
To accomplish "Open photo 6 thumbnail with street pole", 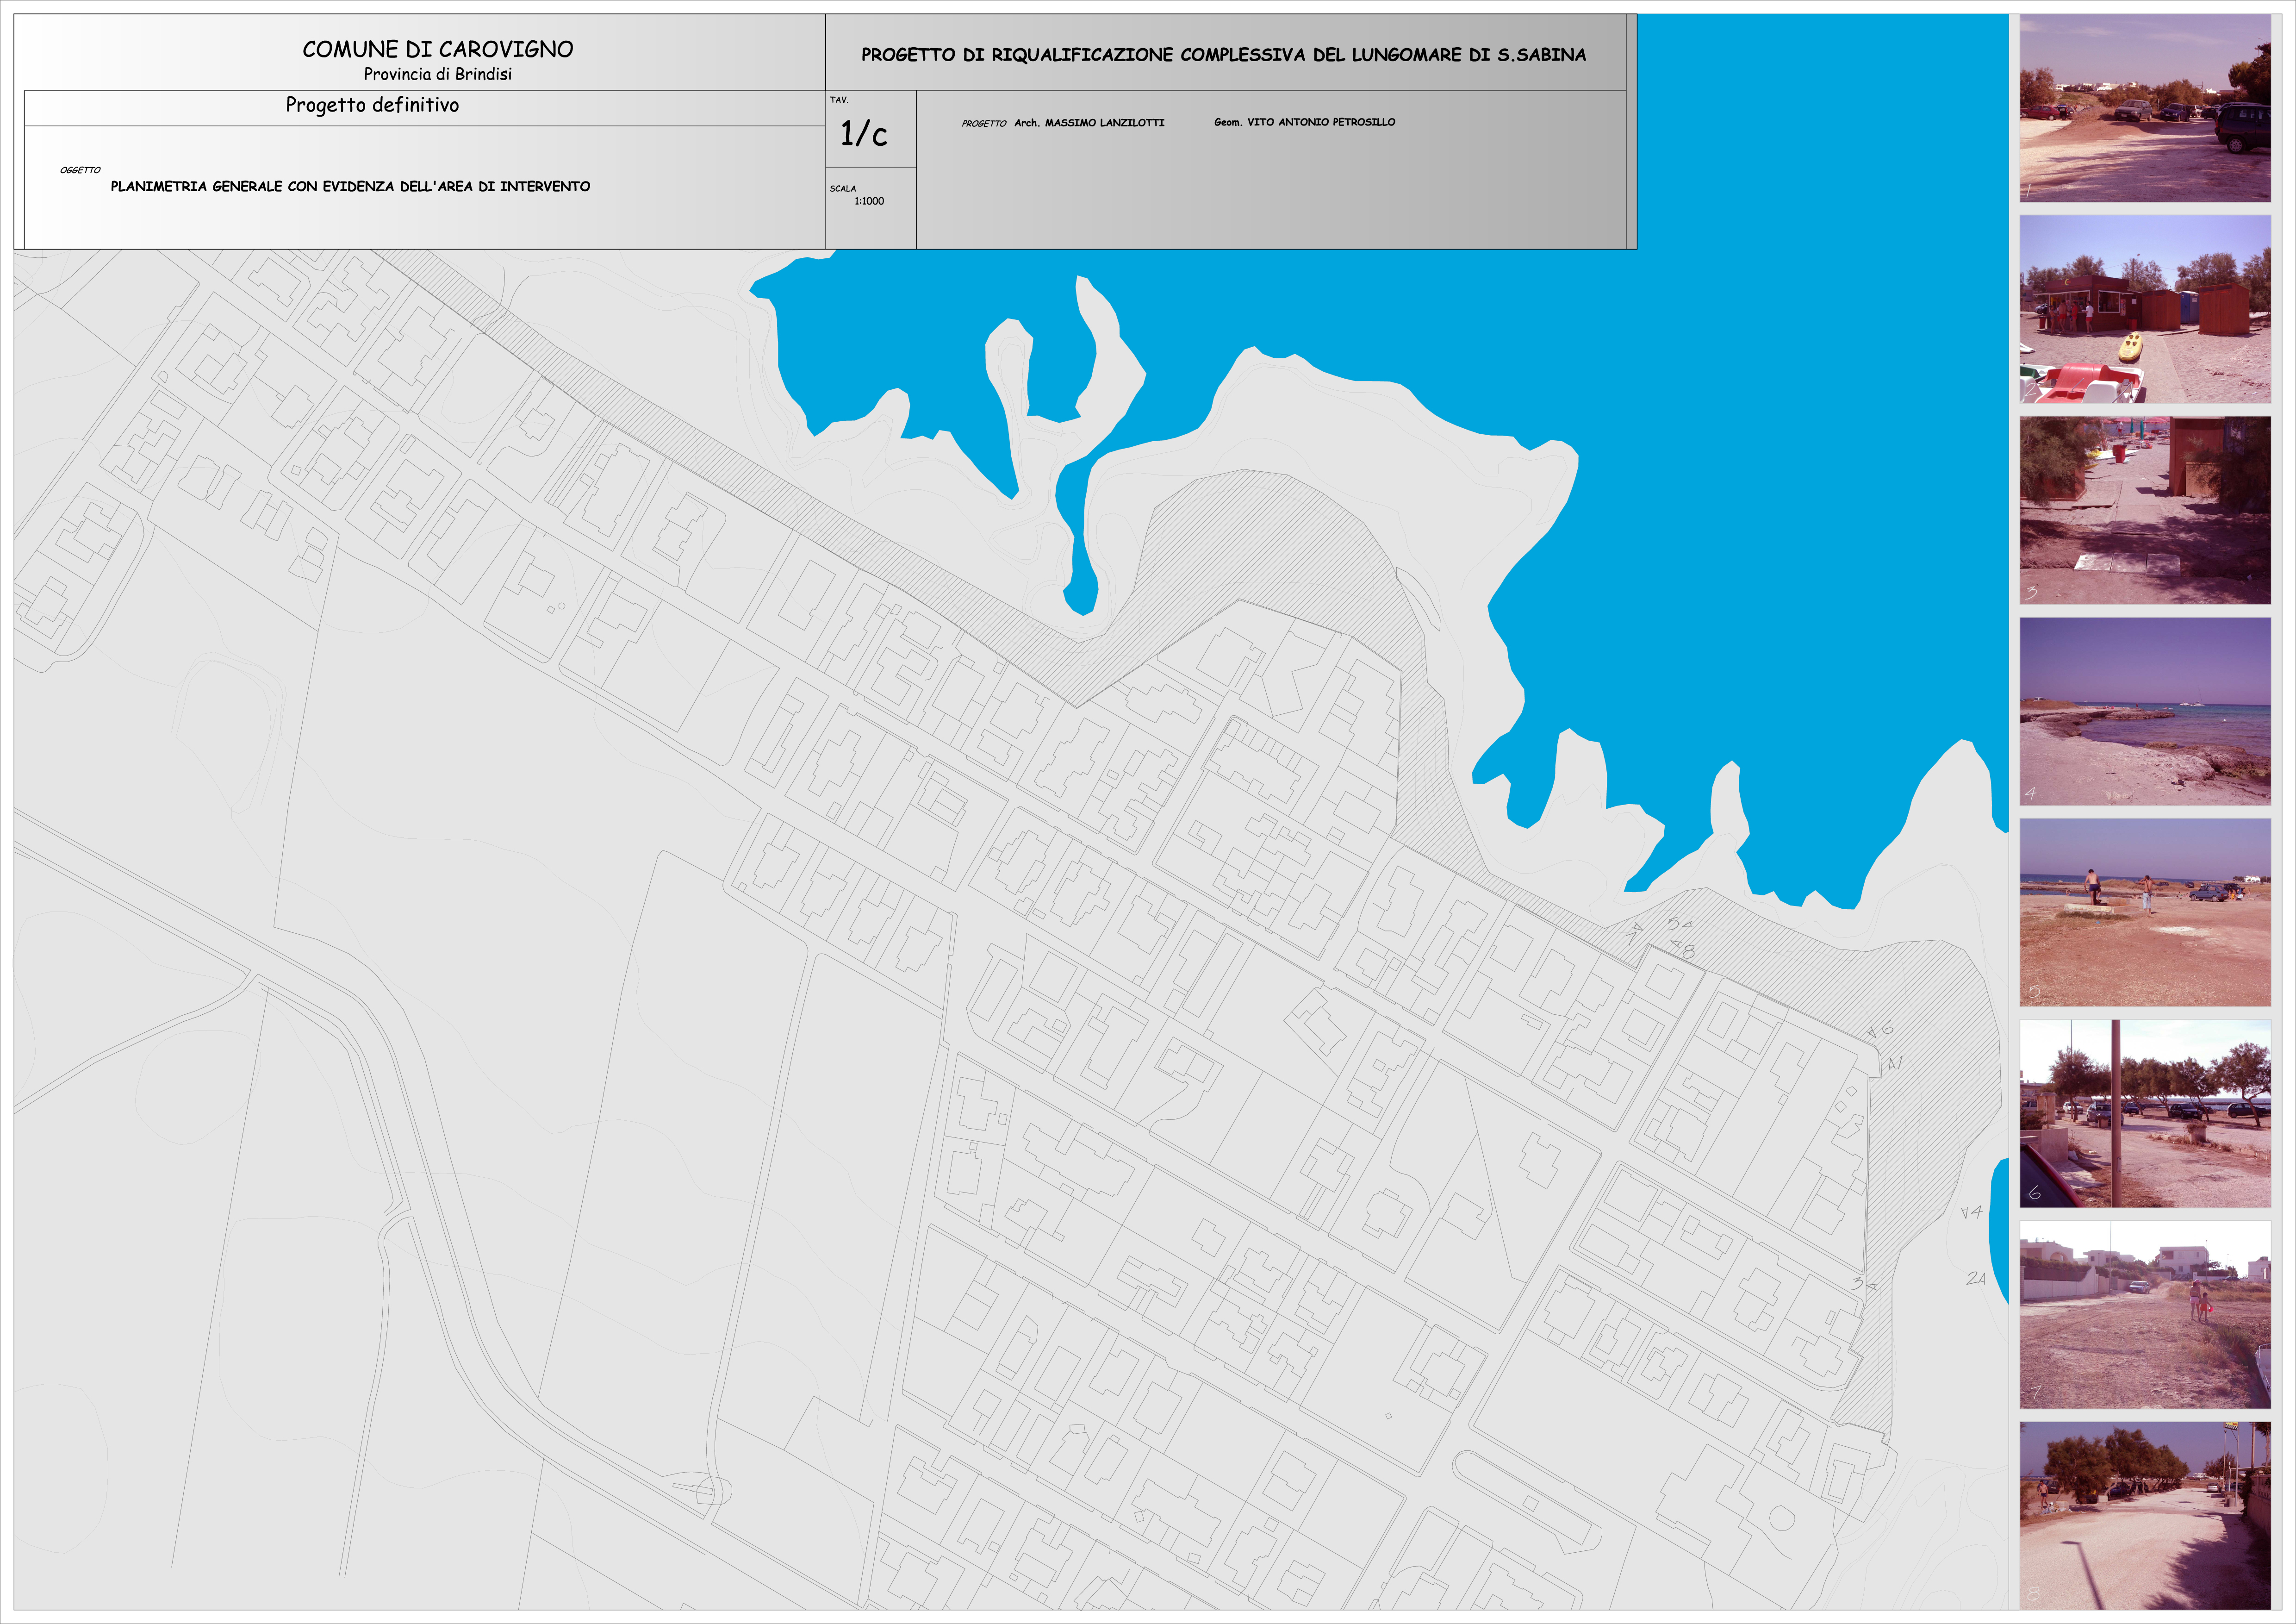I will [x=2144, y=1113].
